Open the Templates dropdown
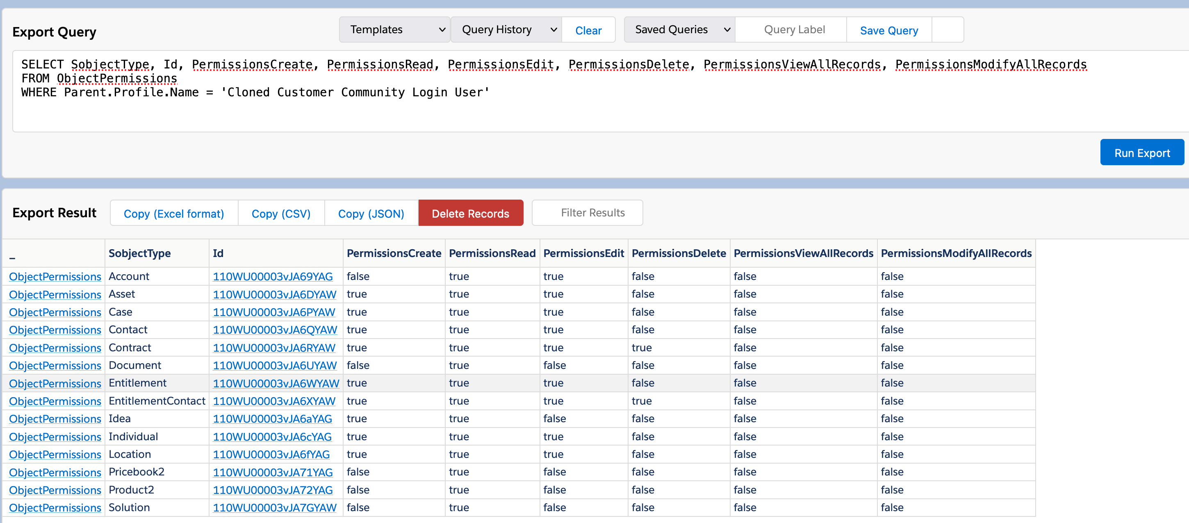 (x=395, y=30)
